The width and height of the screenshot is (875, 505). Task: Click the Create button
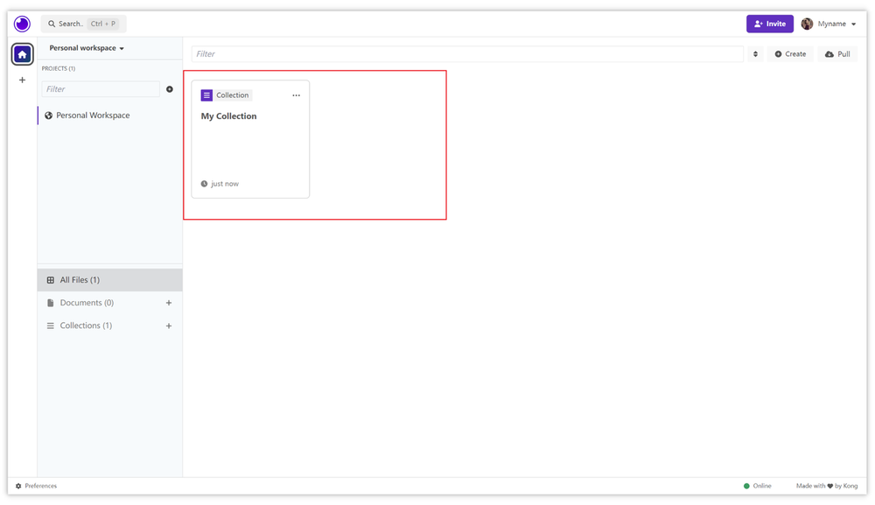pos(790,54)
